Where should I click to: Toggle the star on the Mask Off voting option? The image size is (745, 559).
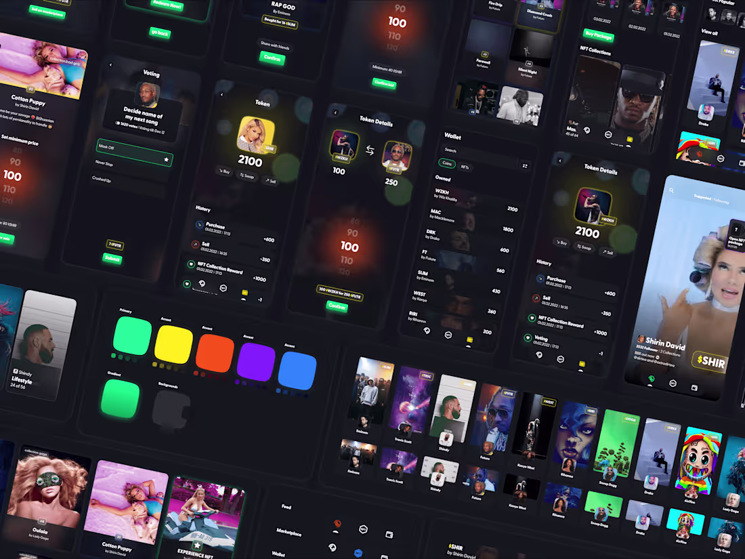coord(167,159)
